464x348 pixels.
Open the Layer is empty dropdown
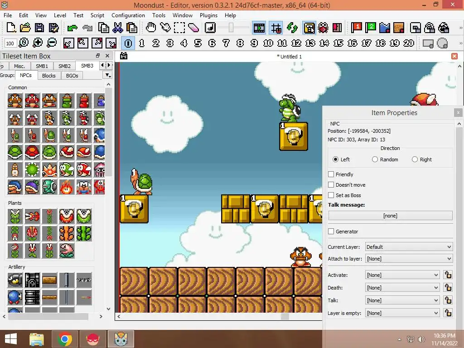tap(402, 313)
